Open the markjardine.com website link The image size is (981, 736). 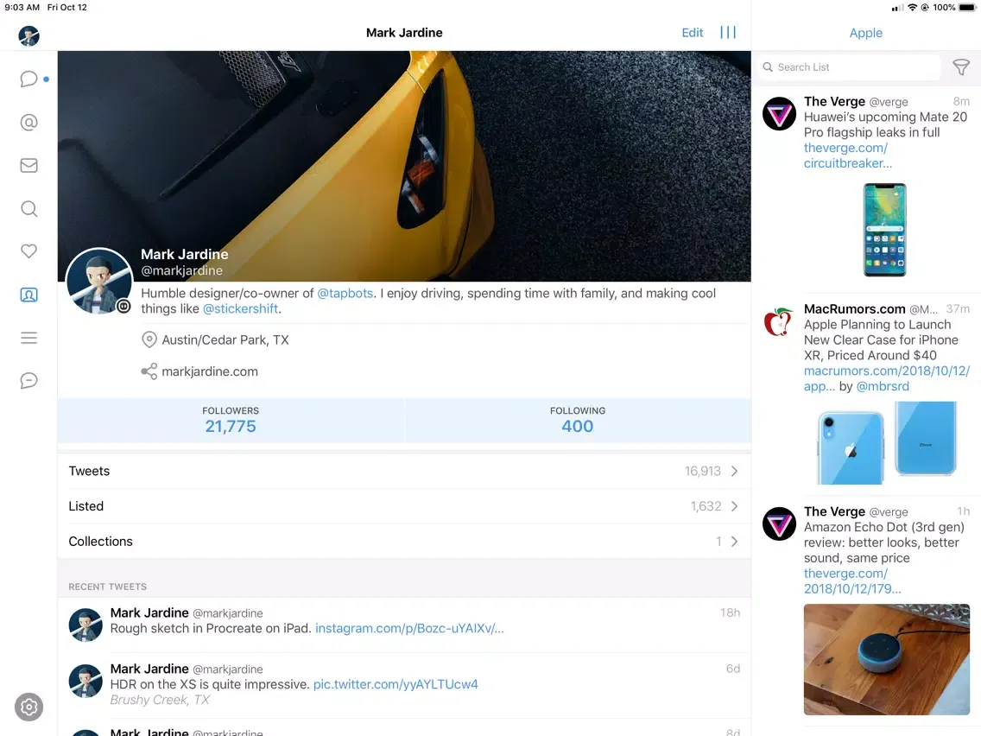(210, 371)
